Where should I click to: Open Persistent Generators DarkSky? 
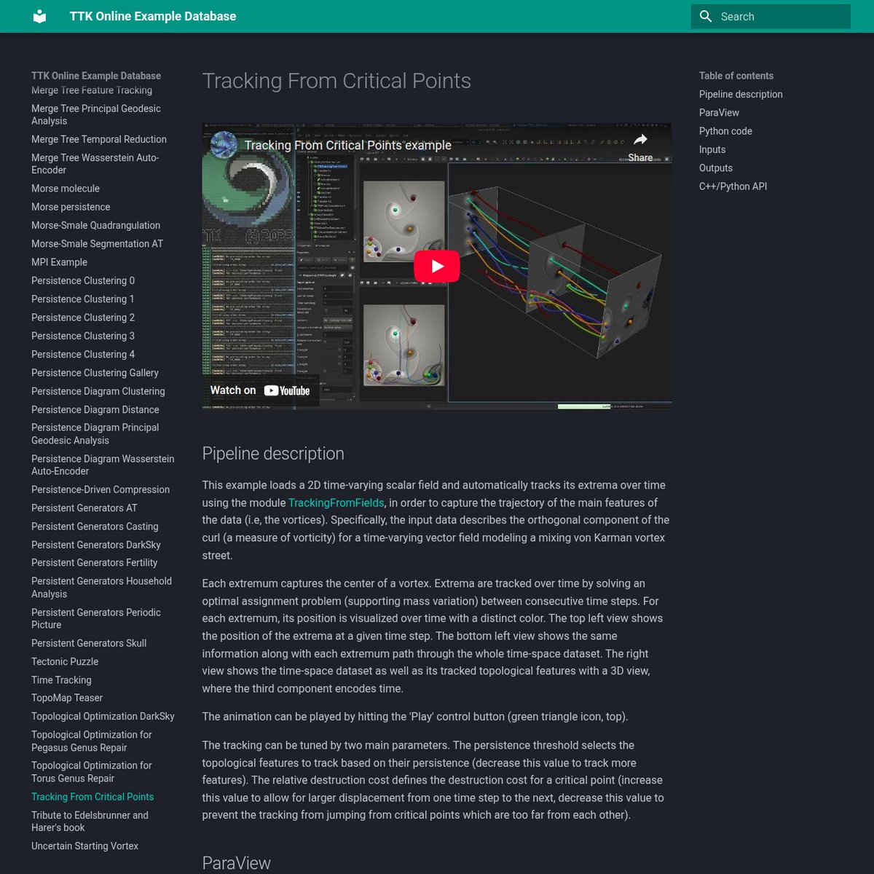tap(96, 545)
